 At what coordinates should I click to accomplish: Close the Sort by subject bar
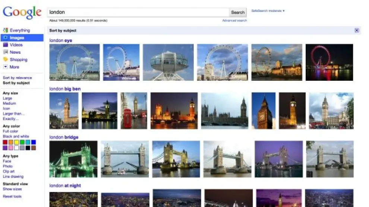point(356,31)
